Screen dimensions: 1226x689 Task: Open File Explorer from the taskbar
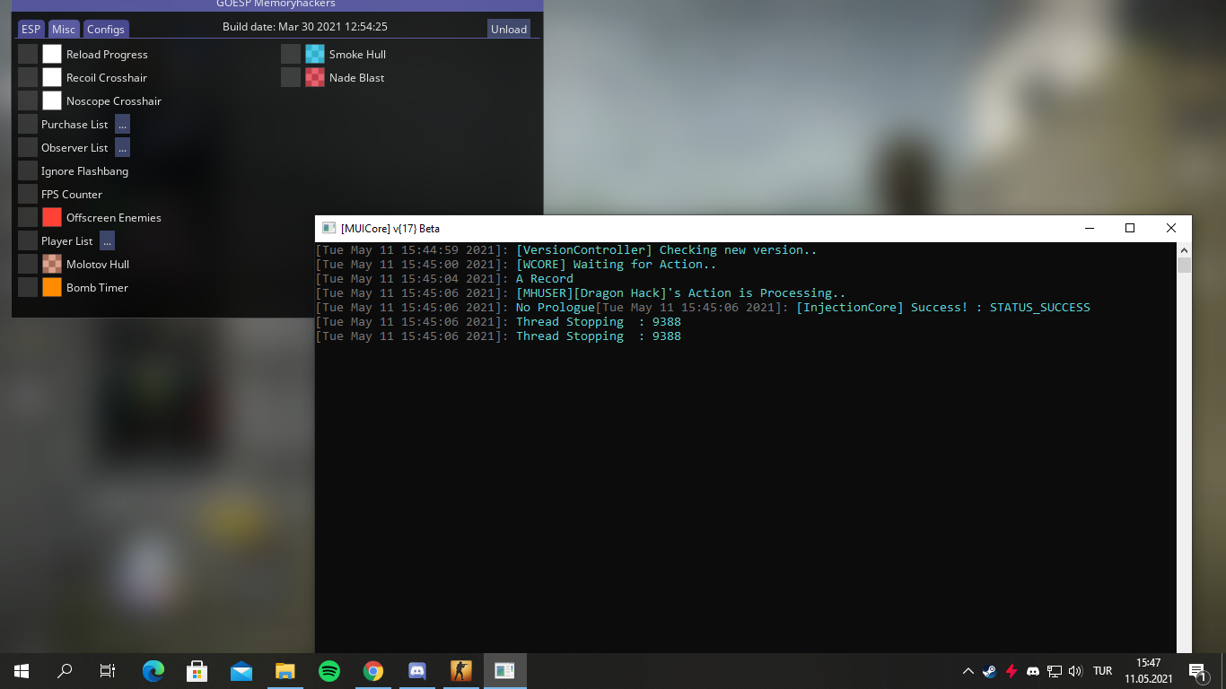point(285,671)
